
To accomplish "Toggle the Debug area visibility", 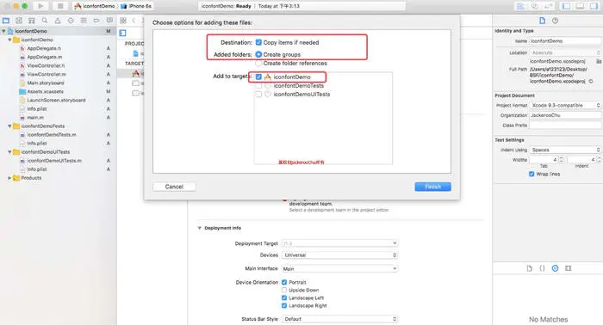I will pyautogui.click(x=580, y=6).
